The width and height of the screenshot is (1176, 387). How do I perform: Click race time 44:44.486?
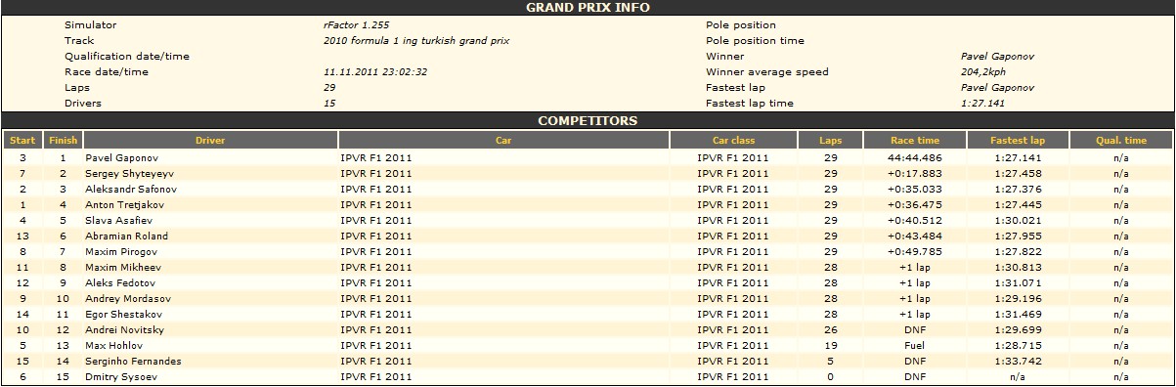point(914,157)
